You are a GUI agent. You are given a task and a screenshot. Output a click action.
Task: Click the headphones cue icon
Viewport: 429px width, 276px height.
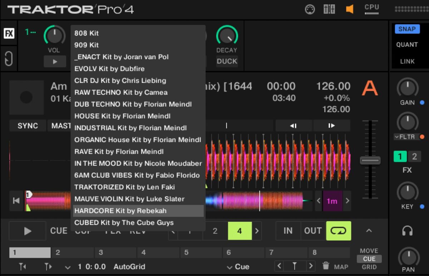(x=407, y=231)
